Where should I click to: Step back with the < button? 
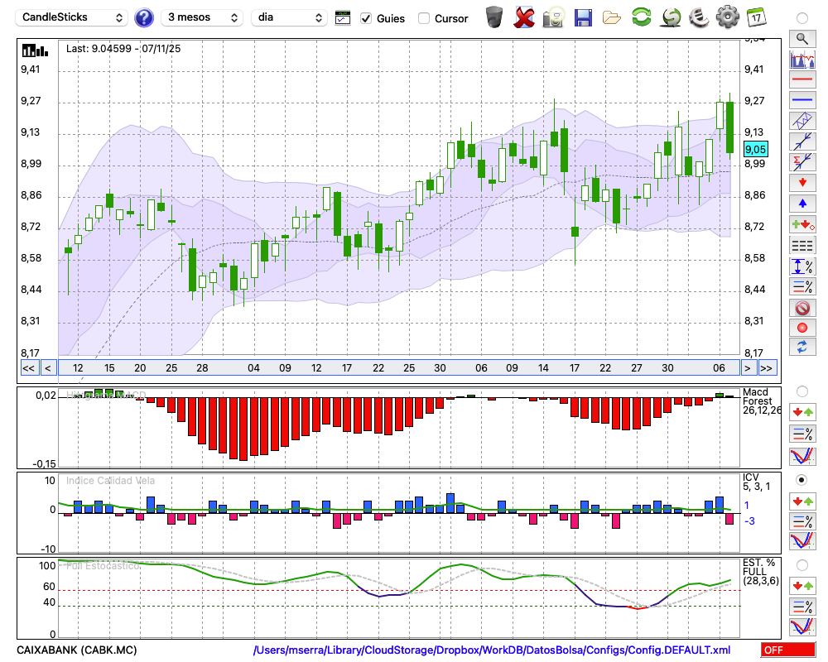(x=47, y=368)
